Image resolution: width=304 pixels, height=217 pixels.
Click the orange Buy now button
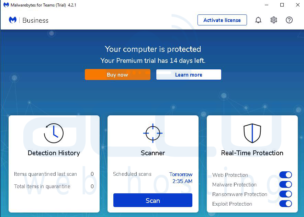(117, 75)
